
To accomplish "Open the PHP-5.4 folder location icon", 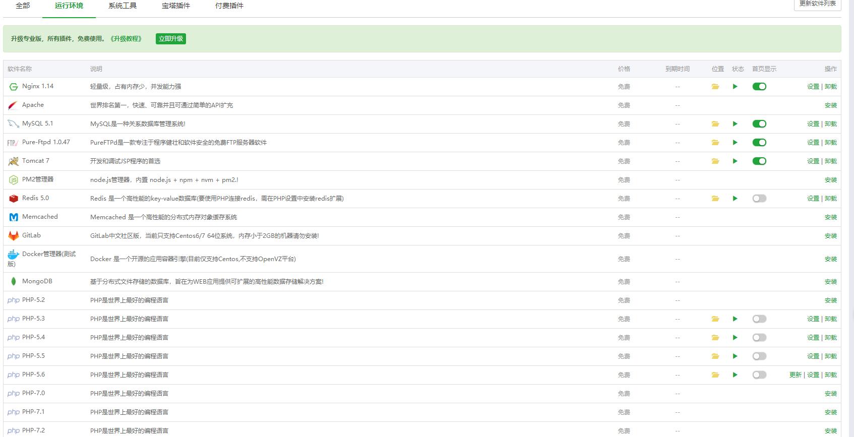I will tap(715, 338).
